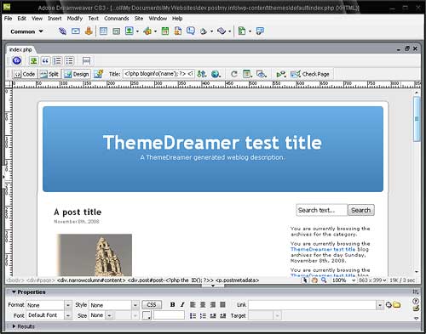Browse for file with folder icon
426x334 pixels.
397,305
